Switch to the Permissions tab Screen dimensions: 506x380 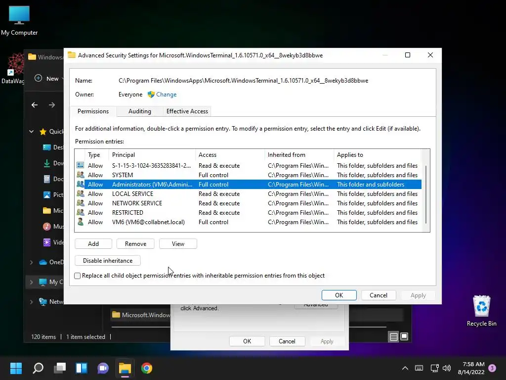coord(93,111)
